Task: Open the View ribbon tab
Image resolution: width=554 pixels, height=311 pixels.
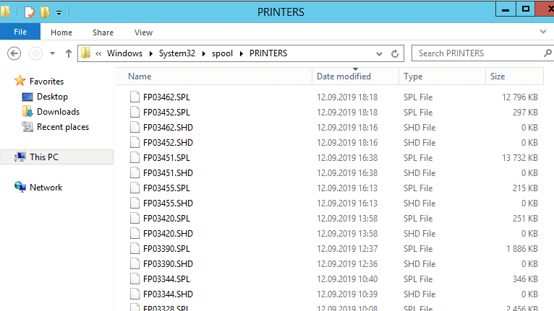Action: pos(143,32)
